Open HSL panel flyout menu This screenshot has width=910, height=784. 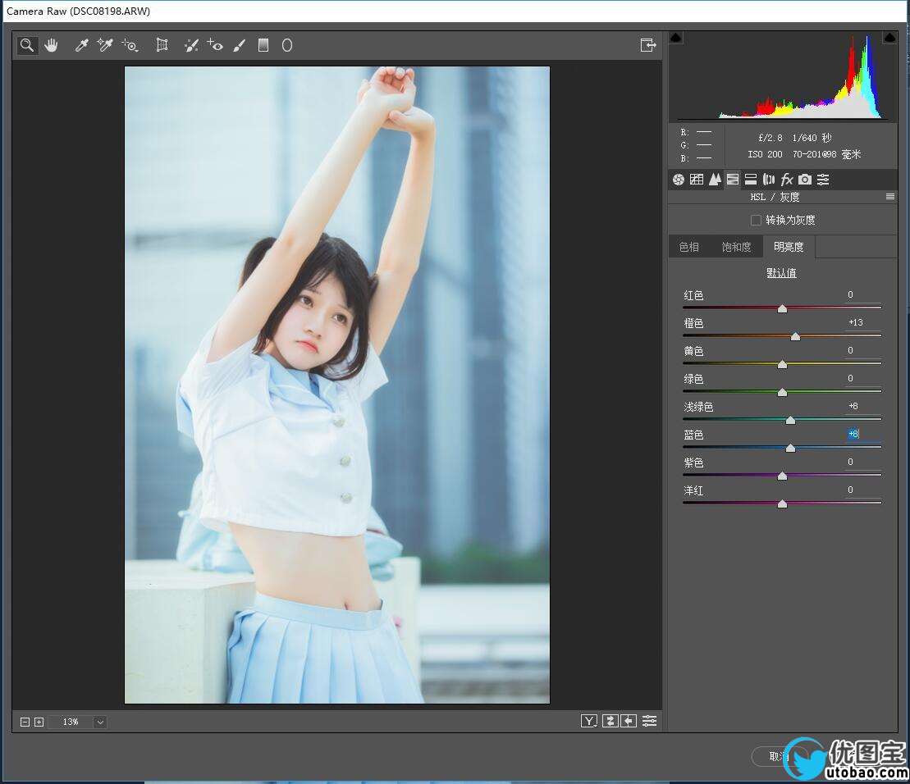pos(890,197)
